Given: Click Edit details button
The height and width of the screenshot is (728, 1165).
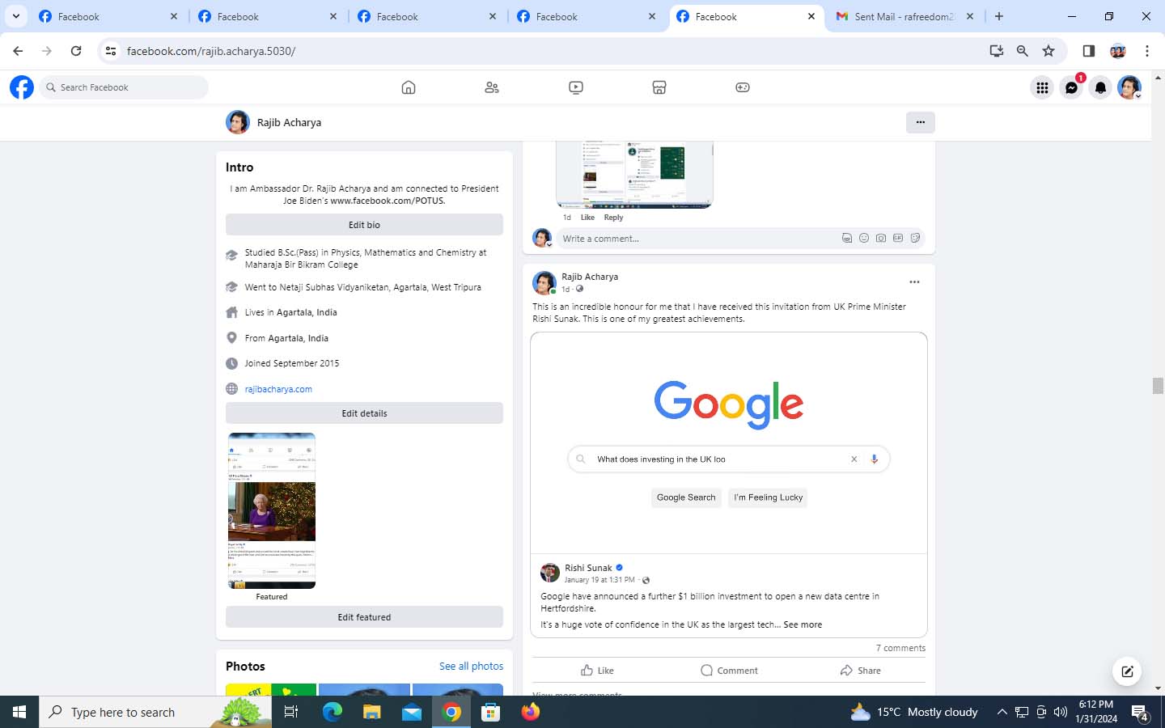Looking at the screenshot, I should (x=364, y=413).
